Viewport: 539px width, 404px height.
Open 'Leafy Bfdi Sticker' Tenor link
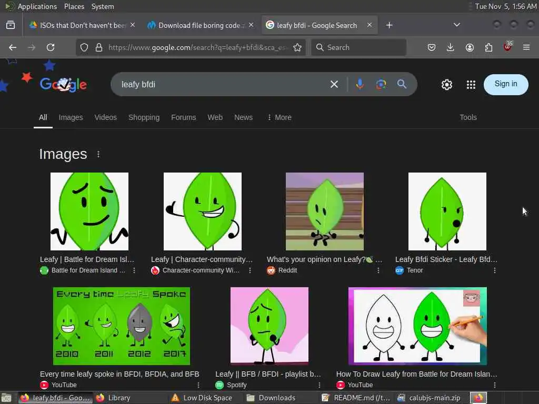point(446,259)
